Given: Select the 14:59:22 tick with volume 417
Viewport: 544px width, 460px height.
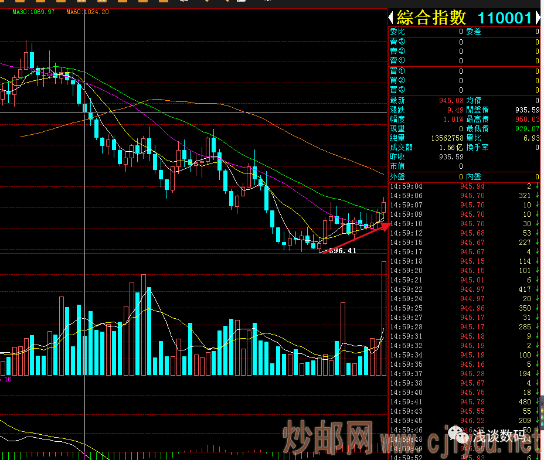Looking at the screenshot, I should 463,289.
